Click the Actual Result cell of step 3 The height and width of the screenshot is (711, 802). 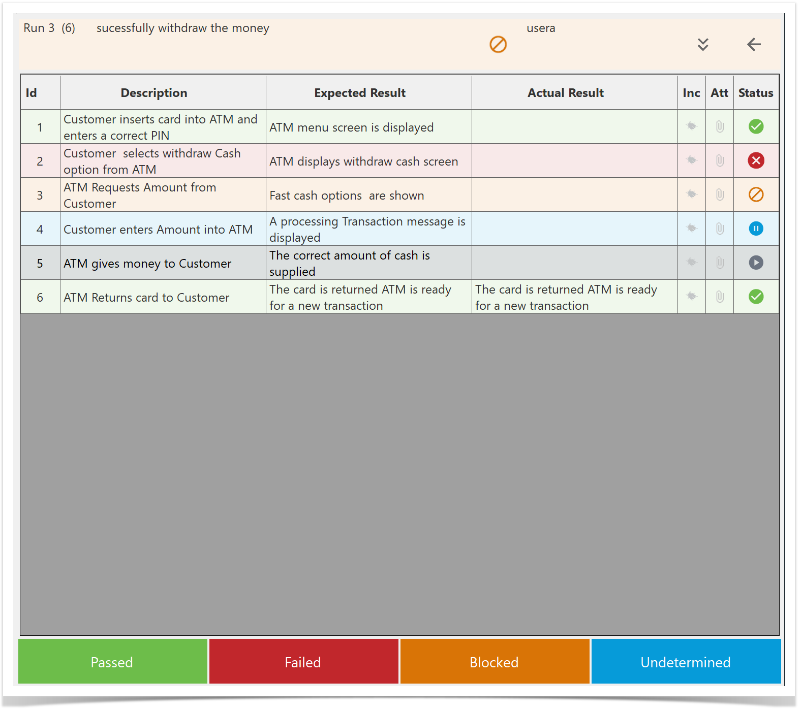tap(574, 195)
